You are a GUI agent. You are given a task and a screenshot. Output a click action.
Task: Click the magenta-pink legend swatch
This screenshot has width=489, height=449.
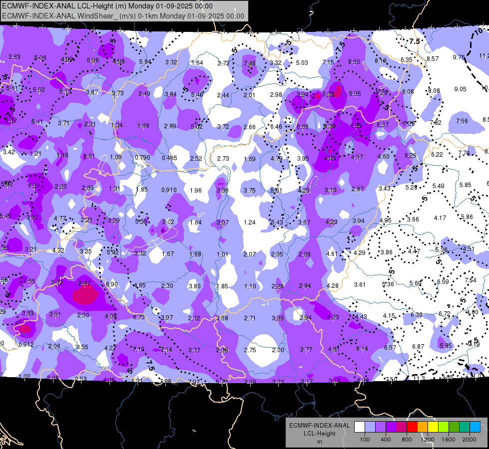[402, 427]
